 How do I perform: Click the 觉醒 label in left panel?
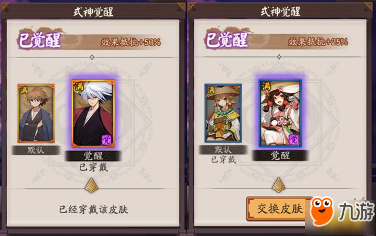point(93,156)
